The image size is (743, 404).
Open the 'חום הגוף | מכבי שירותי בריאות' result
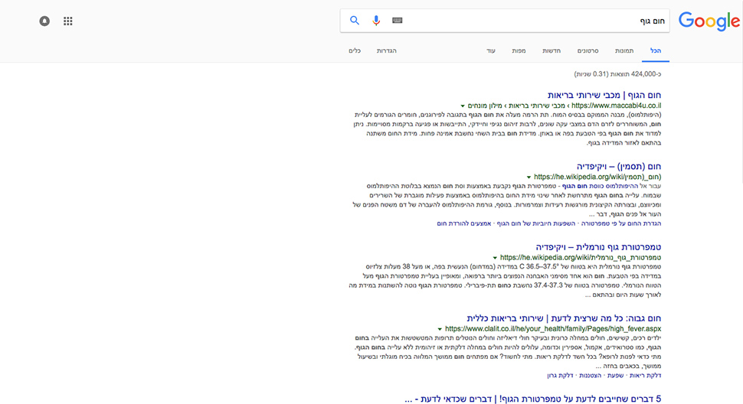click(600, 94)
